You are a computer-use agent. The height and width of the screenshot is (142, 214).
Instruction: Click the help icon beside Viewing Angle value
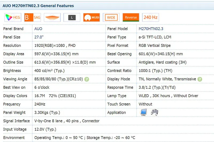(87, 79)
